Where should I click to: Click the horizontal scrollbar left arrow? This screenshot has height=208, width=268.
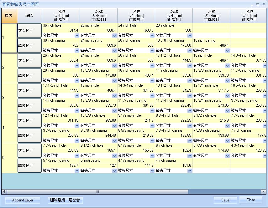[x=4, y=192]
